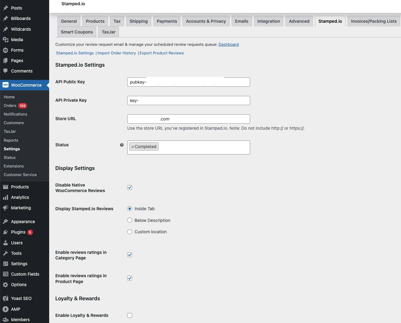Open the Marketing sidebar icon
Screen dimensions: 401x323
[x=6, y=208]
